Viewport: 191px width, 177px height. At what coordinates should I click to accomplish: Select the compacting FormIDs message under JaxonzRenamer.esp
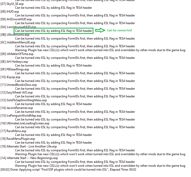[x=75, y=112]
